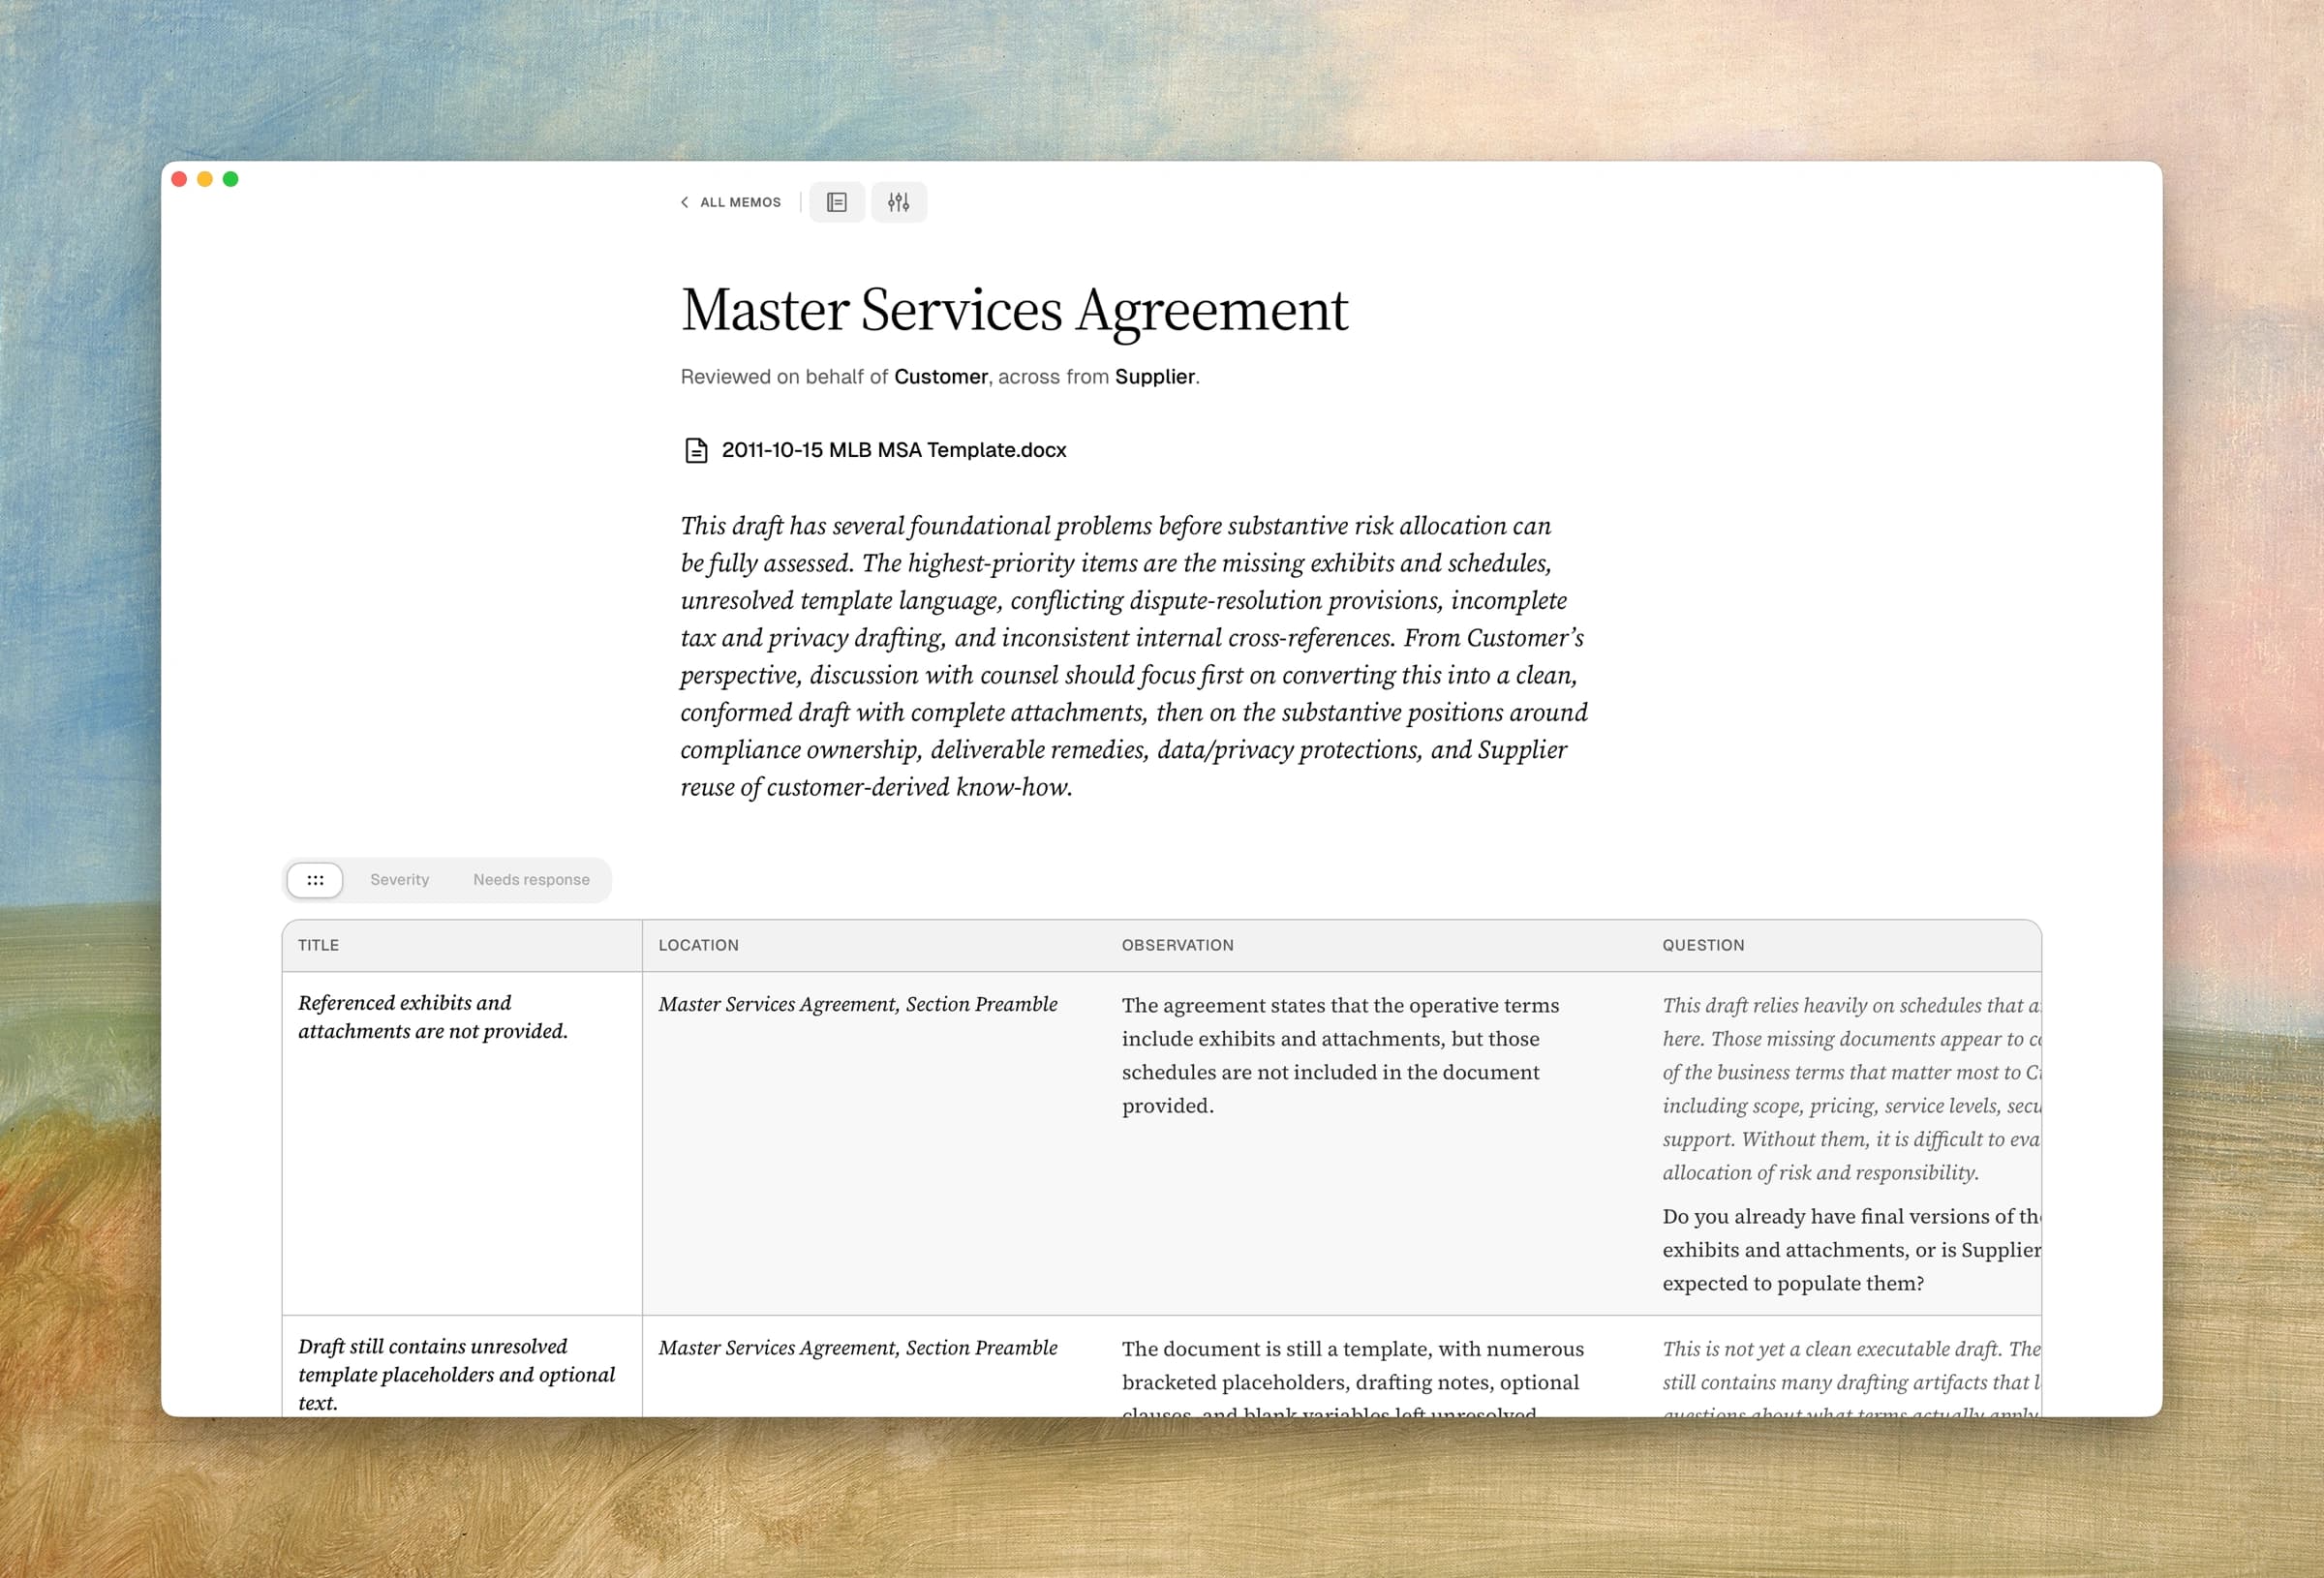Click the Master Services Agreement heading
2324x1578 pixels.
click(1014, 310)
